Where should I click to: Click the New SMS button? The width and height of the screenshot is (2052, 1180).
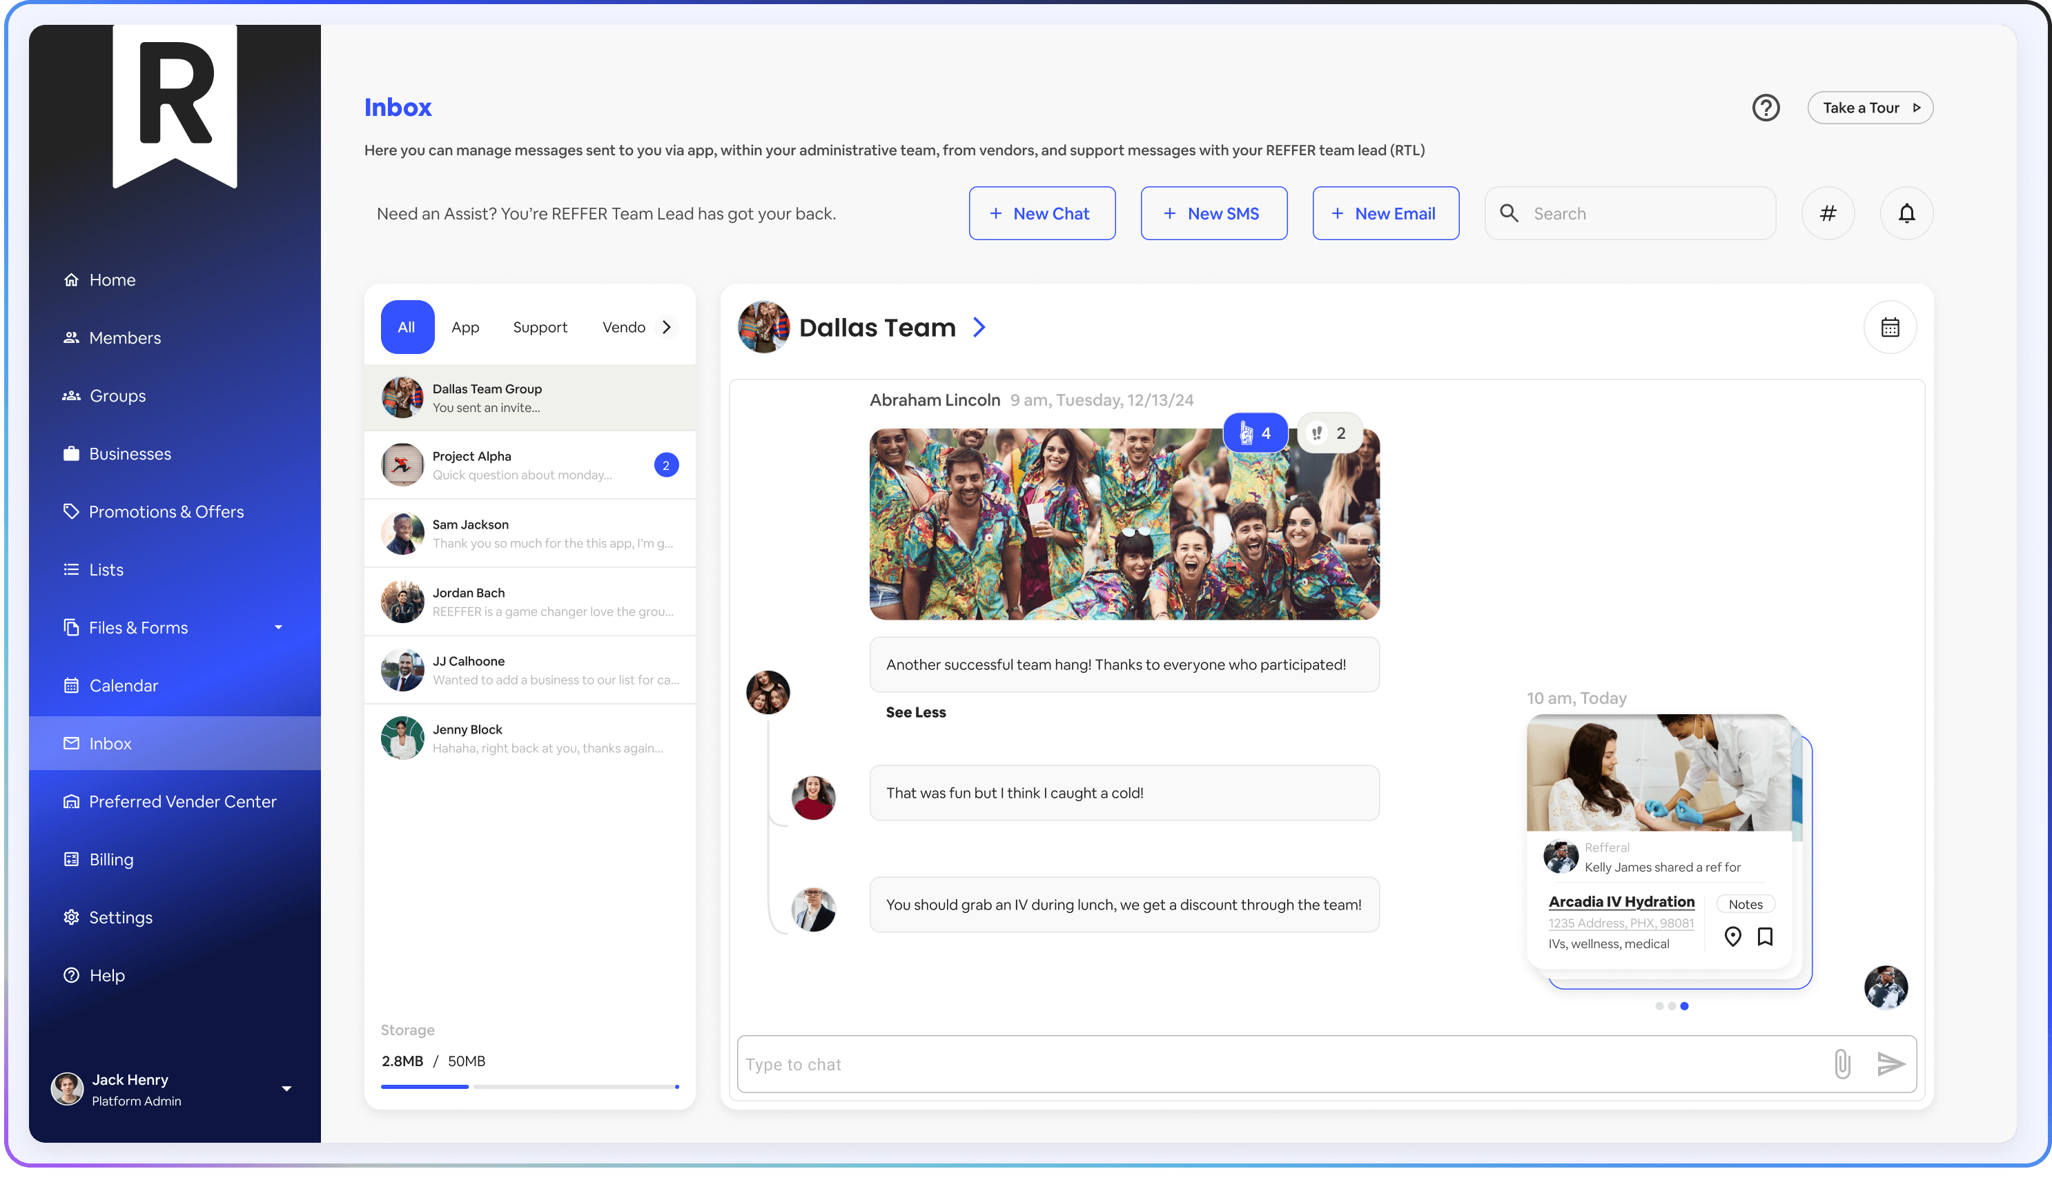coord(1213,213)
